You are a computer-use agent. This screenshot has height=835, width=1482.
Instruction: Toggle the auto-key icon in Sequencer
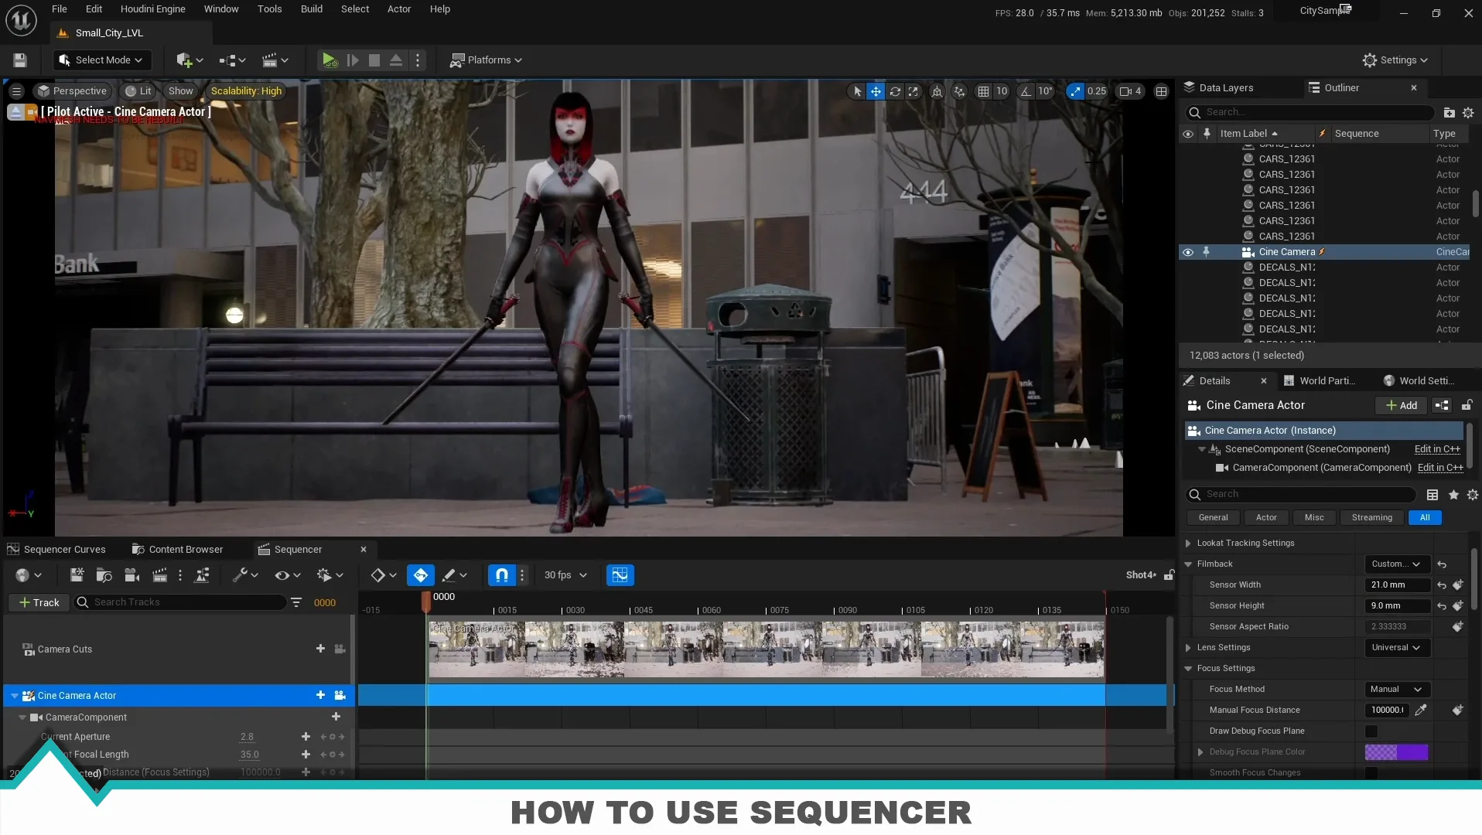(422, 575)
